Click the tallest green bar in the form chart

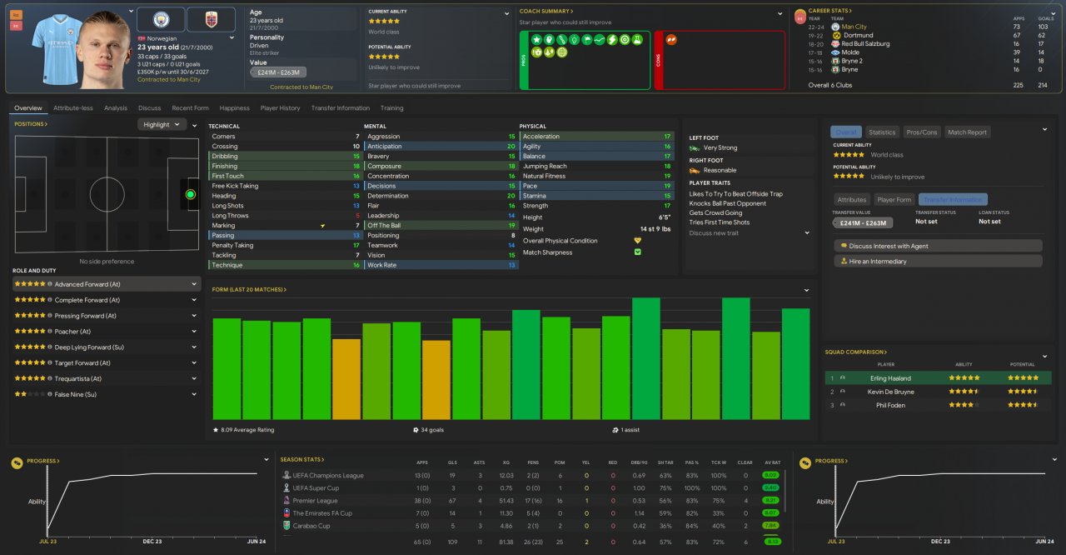coord(646,358)
